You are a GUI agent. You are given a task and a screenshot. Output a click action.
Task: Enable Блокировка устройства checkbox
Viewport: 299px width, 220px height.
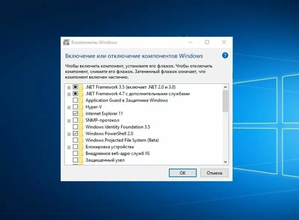point(75,147)
